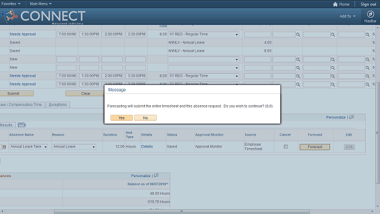Switch to the Exceptions tab

58,105
